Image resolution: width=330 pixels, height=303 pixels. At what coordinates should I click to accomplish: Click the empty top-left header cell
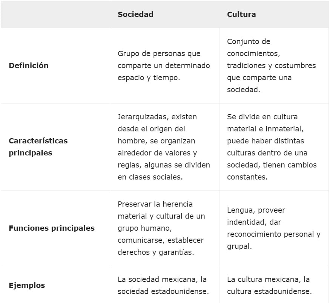coord(55,14)
